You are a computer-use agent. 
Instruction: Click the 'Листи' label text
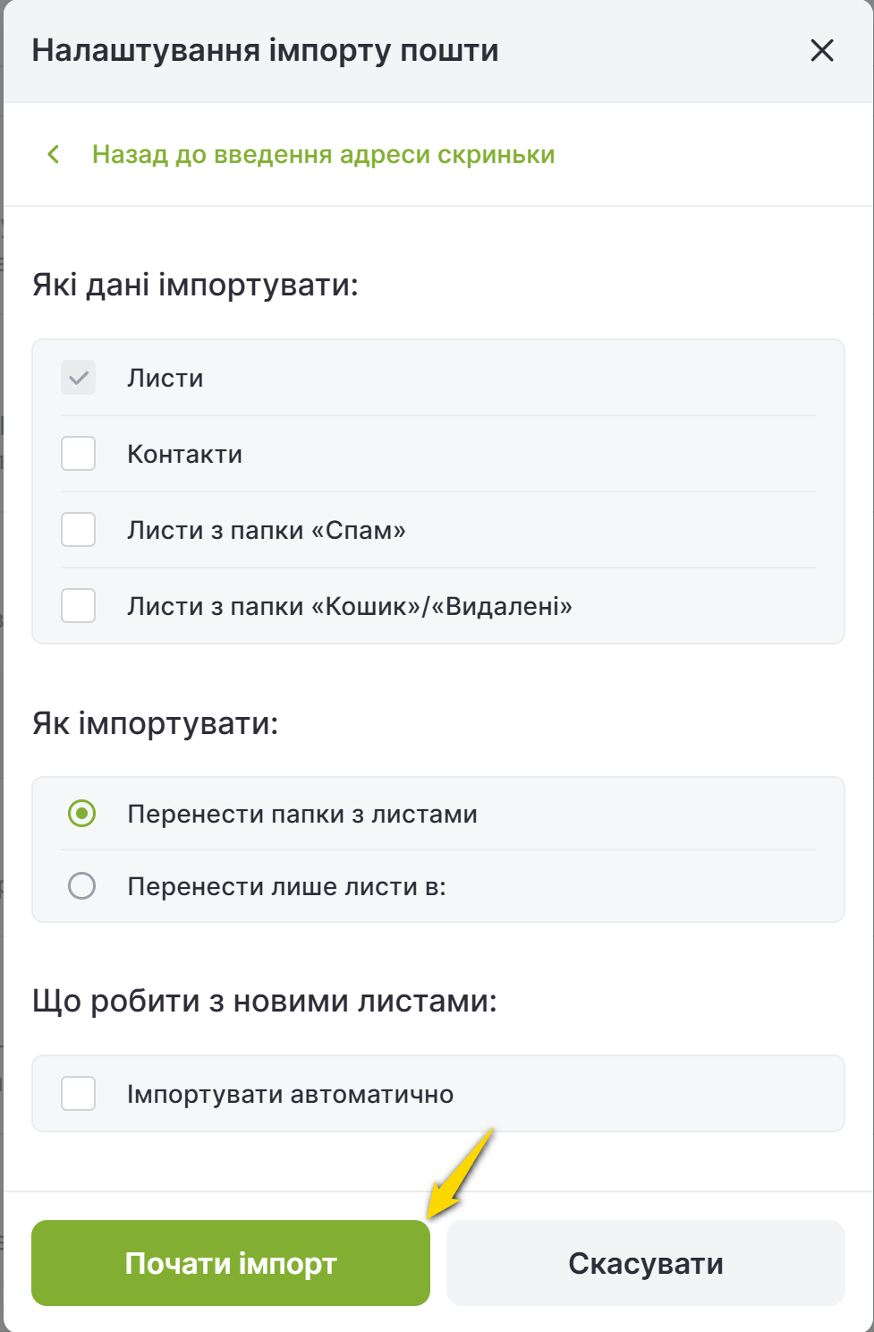(165, 378)
